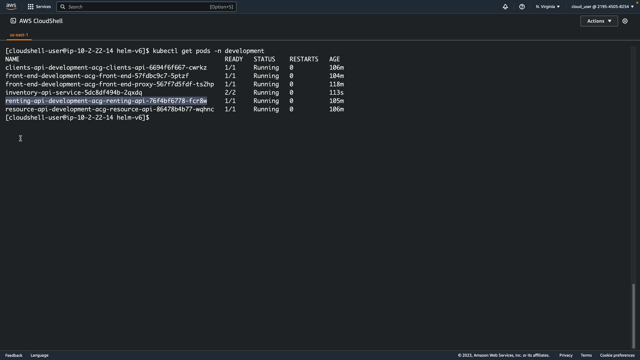Click the AWS CloudShell title
The height and width of the screenshot is (360, 640).
[41, 21]
